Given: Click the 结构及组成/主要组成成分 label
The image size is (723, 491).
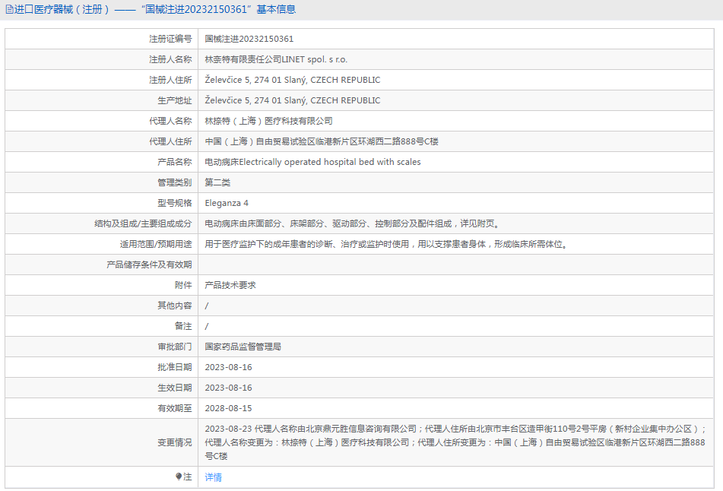Looking at the screenshot, I should 143,223.
